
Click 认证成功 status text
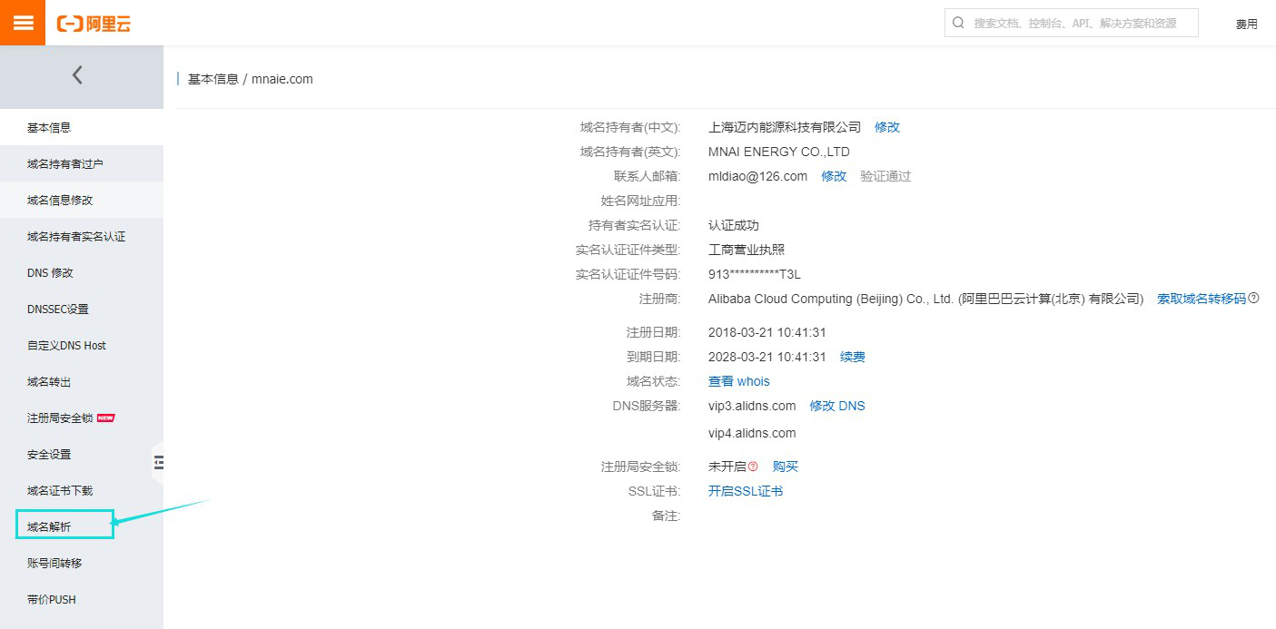click(x=734, y=225)
